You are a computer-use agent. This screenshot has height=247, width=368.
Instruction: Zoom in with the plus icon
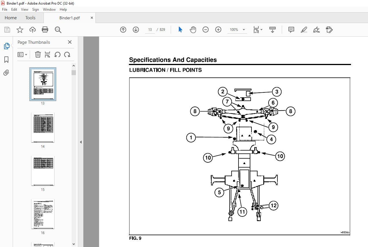pyautogui.click(x=218, y=30)
